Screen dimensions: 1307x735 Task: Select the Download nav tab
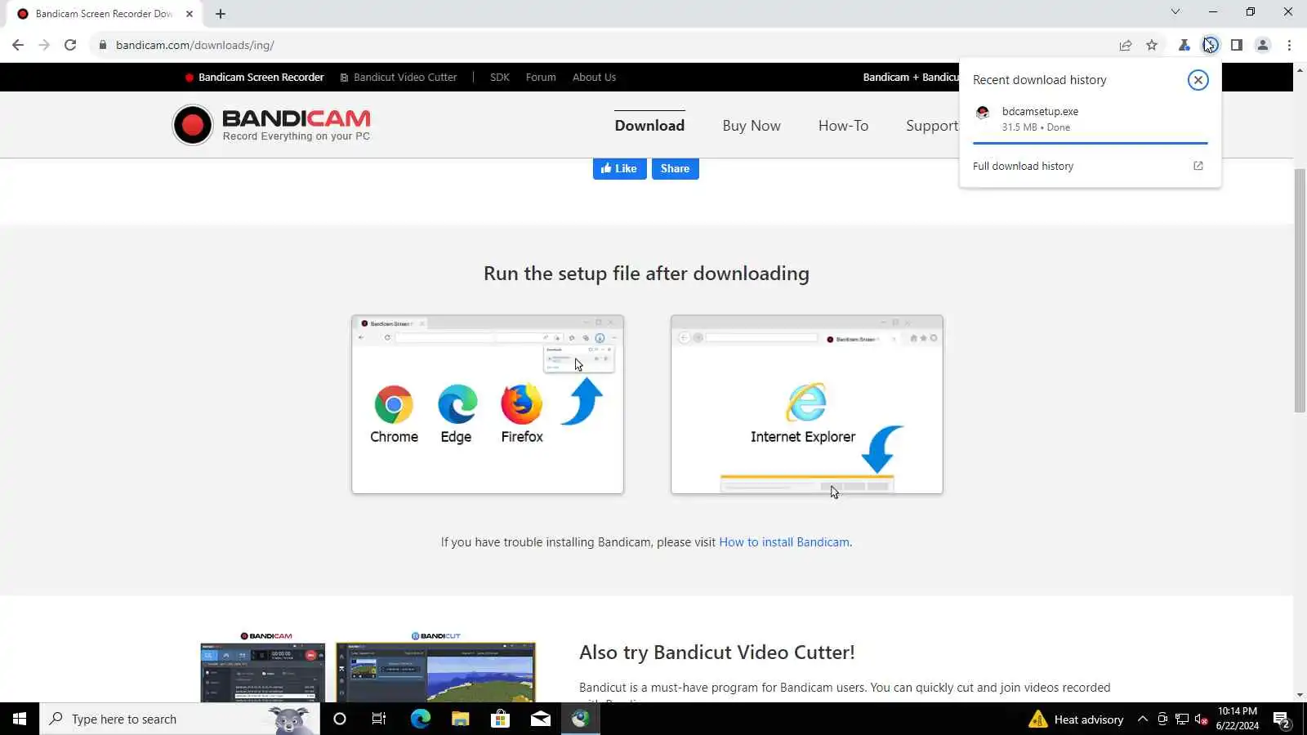point(649,126)
